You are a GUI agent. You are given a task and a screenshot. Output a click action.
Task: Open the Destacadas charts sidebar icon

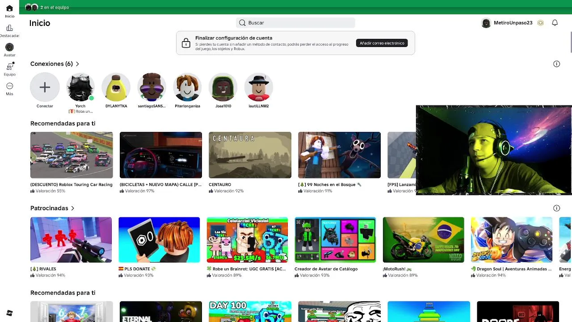coord(9,28)
